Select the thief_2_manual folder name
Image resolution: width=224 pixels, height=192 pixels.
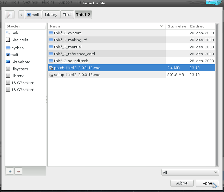pyautogui.click(x=68, y=47)
